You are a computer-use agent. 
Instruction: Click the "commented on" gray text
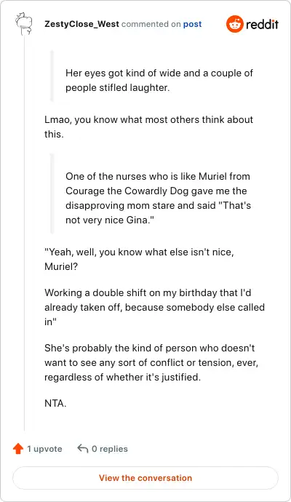pyautogui.click(x=151, y=24)
